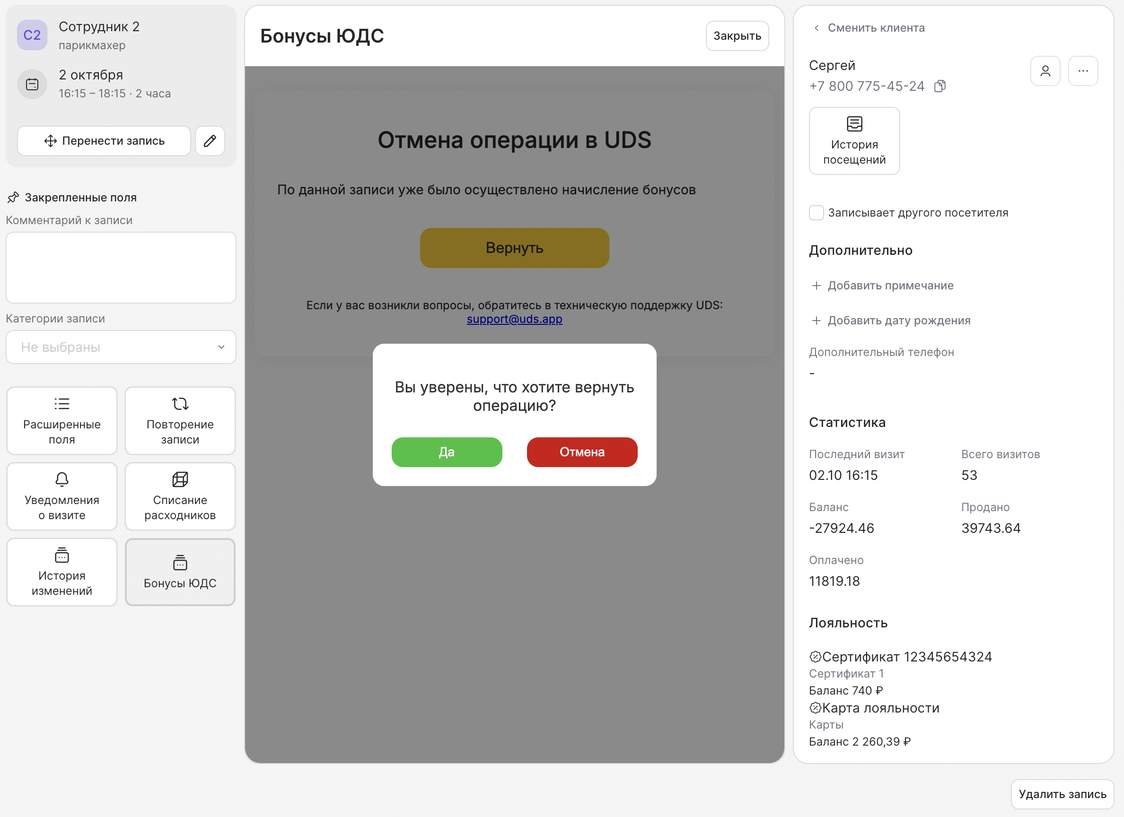
Task: Open the three-dots more options menu
Action: 1083,71
